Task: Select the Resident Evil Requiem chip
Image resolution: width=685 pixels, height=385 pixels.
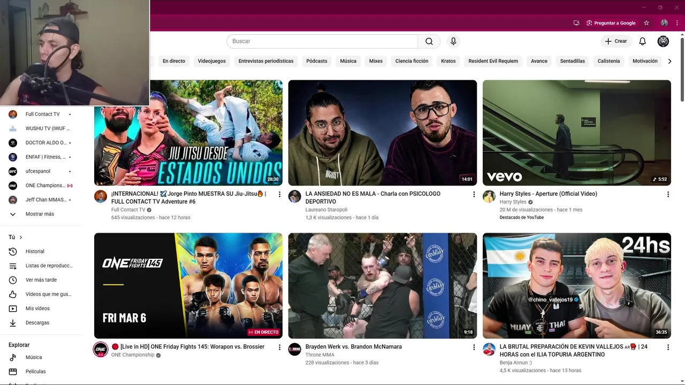Action: coord(493,61)
